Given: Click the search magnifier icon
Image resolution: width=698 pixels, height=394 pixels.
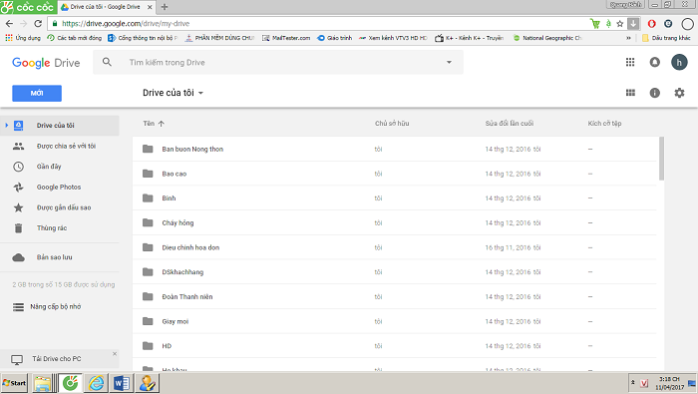Looking at the screenshot, I should coord(107,62).
